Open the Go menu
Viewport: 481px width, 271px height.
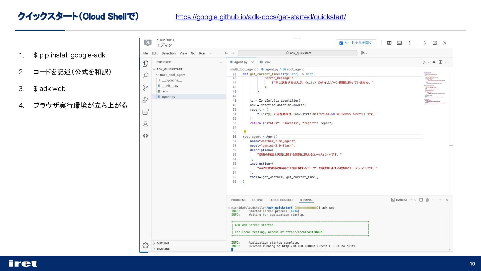click(x=193, y=53)
